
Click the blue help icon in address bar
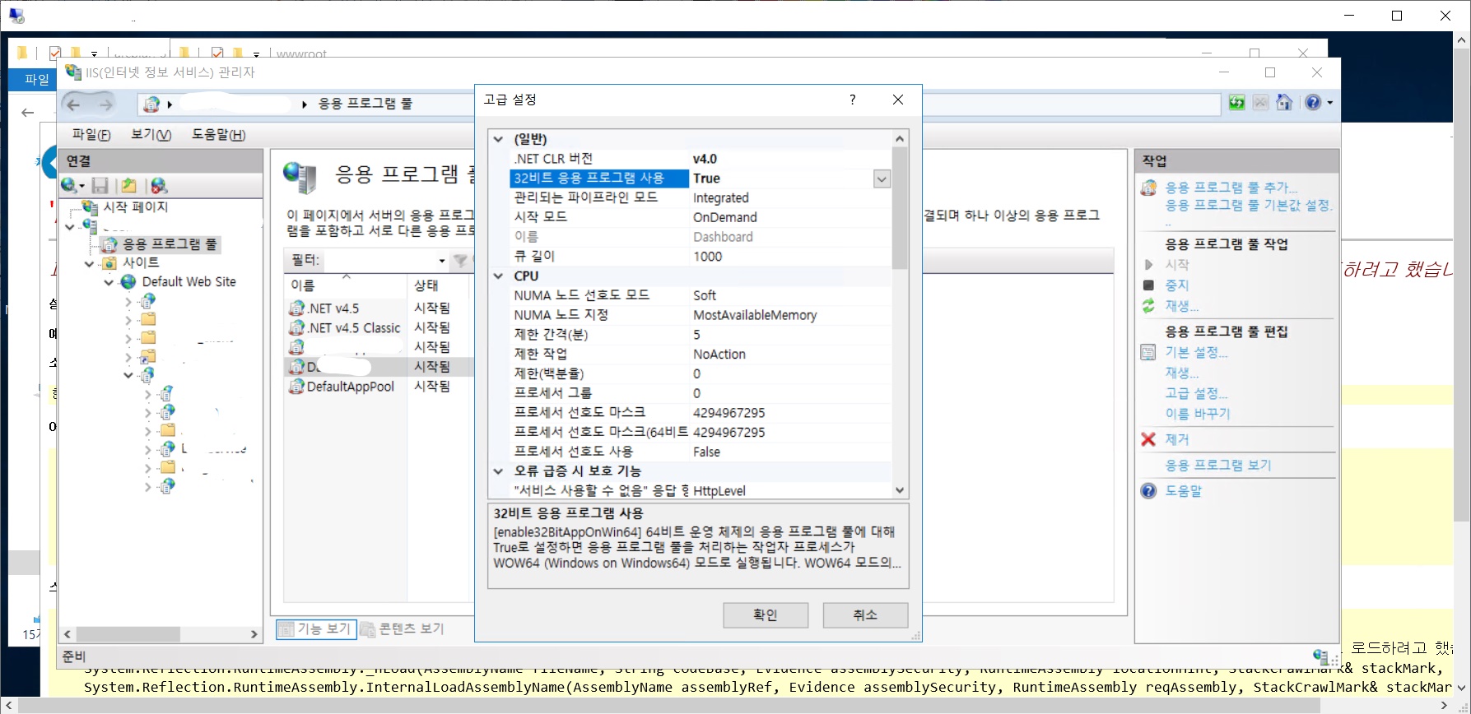coord(1313,103)
